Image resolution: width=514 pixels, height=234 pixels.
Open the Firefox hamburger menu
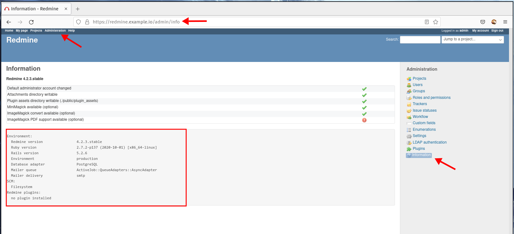click(x=505, y=22)
